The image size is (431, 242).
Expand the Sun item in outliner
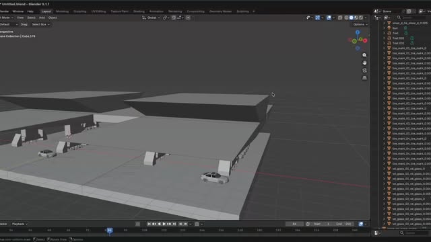pos(385,28)
